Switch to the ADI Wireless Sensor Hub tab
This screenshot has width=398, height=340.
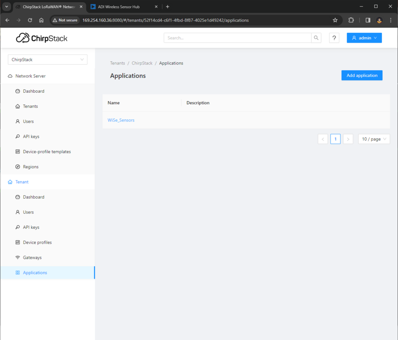pyautogui.click(x=119, y=7)
